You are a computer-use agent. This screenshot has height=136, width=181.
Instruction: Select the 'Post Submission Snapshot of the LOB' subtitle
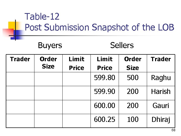tap(100, 27)
